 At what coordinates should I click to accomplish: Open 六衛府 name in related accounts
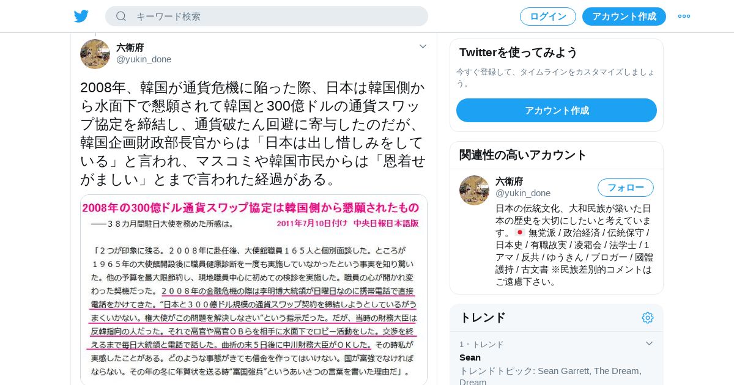509,181
